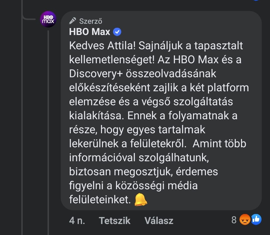Viewport: 270px width, 235px height.
Task: Click the blue verified checkmark badge
Action: tap(117, 32)
